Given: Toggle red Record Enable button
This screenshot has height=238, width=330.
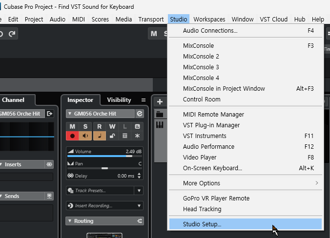Looking at the screenshot, I should pyautogui.click(x=72, y=136).
